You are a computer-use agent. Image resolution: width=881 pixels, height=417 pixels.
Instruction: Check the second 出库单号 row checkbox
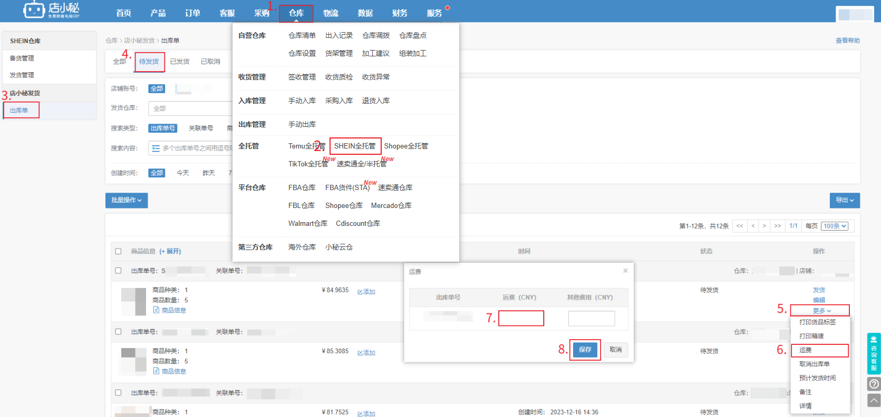point(118,332)
